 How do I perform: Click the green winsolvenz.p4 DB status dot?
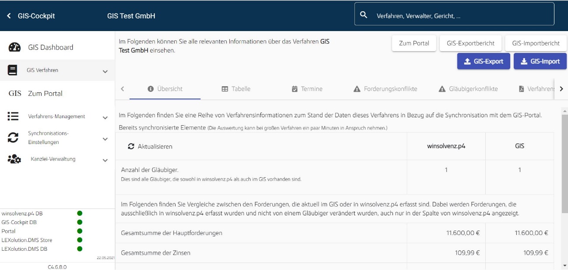80,214
